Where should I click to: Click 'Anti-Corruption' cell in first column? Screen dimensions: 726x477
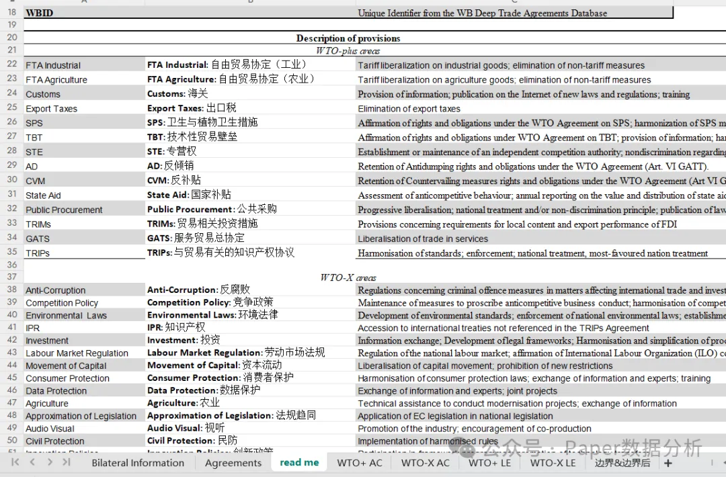click(84, 290)
